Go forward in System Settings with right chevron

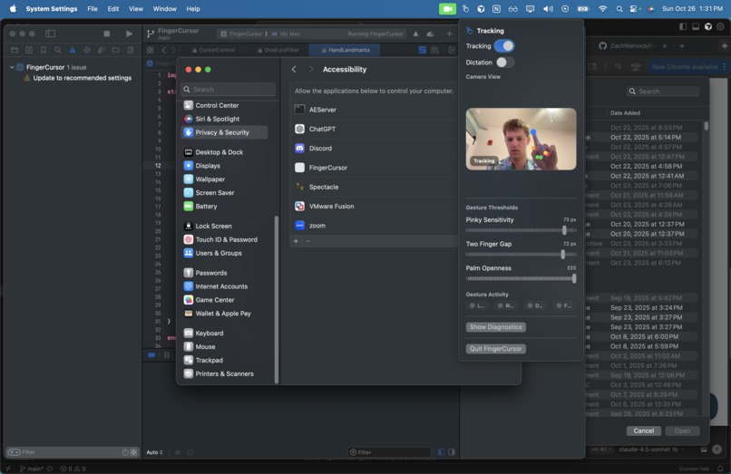point(311,69)
